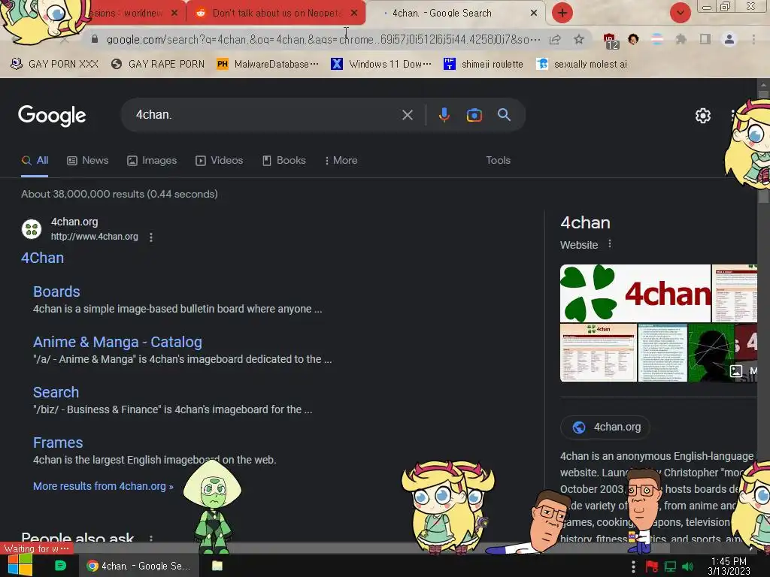Switch to the News results tab
770x577 pixels.
[87, 161]
